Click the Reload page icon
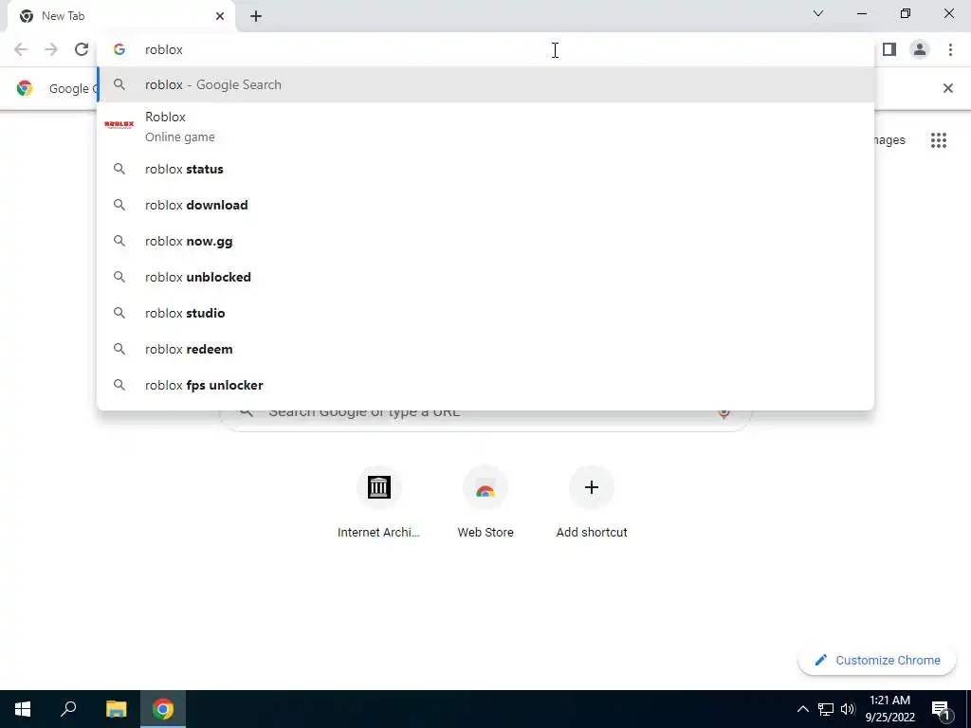Image resolution: width=971 pixels, height=728 pixels. 82,49
